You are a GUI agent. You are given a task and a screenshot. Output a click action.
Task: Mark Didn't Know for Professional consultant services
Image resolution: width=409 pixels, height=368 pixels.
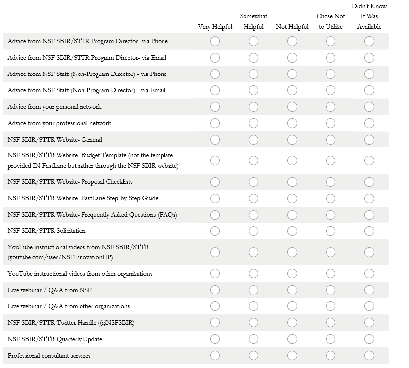pos(369,356)
